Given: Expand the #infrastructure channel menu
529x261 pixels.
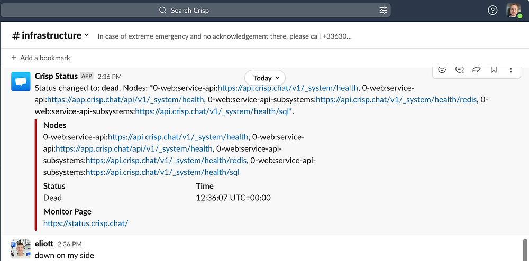Looking at the screenshot, I should click(51, 36).
